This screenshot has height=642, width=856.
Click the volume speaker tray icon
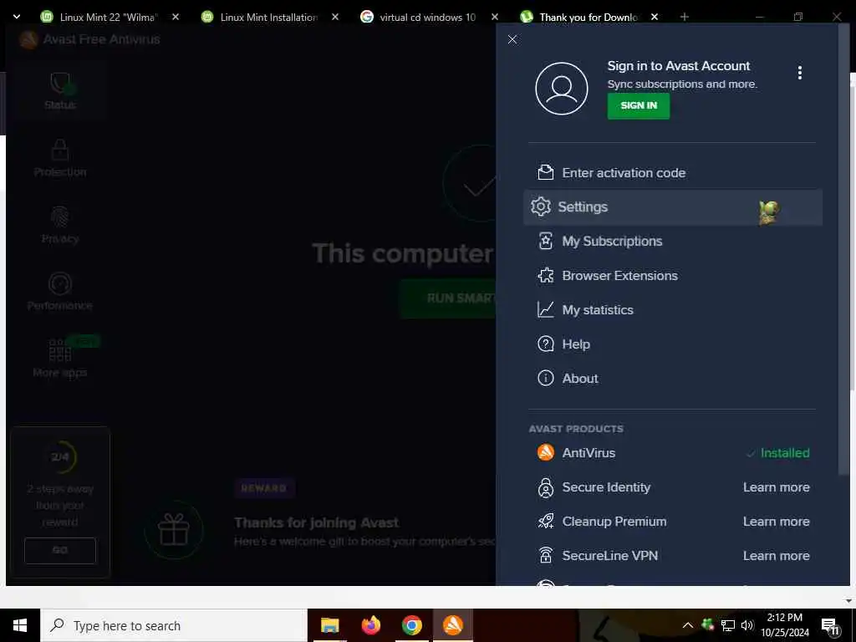747,625
